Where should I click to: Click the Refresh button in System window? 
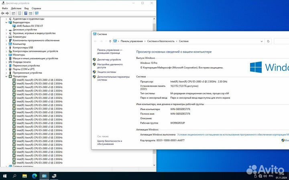[x=268, y=41]
